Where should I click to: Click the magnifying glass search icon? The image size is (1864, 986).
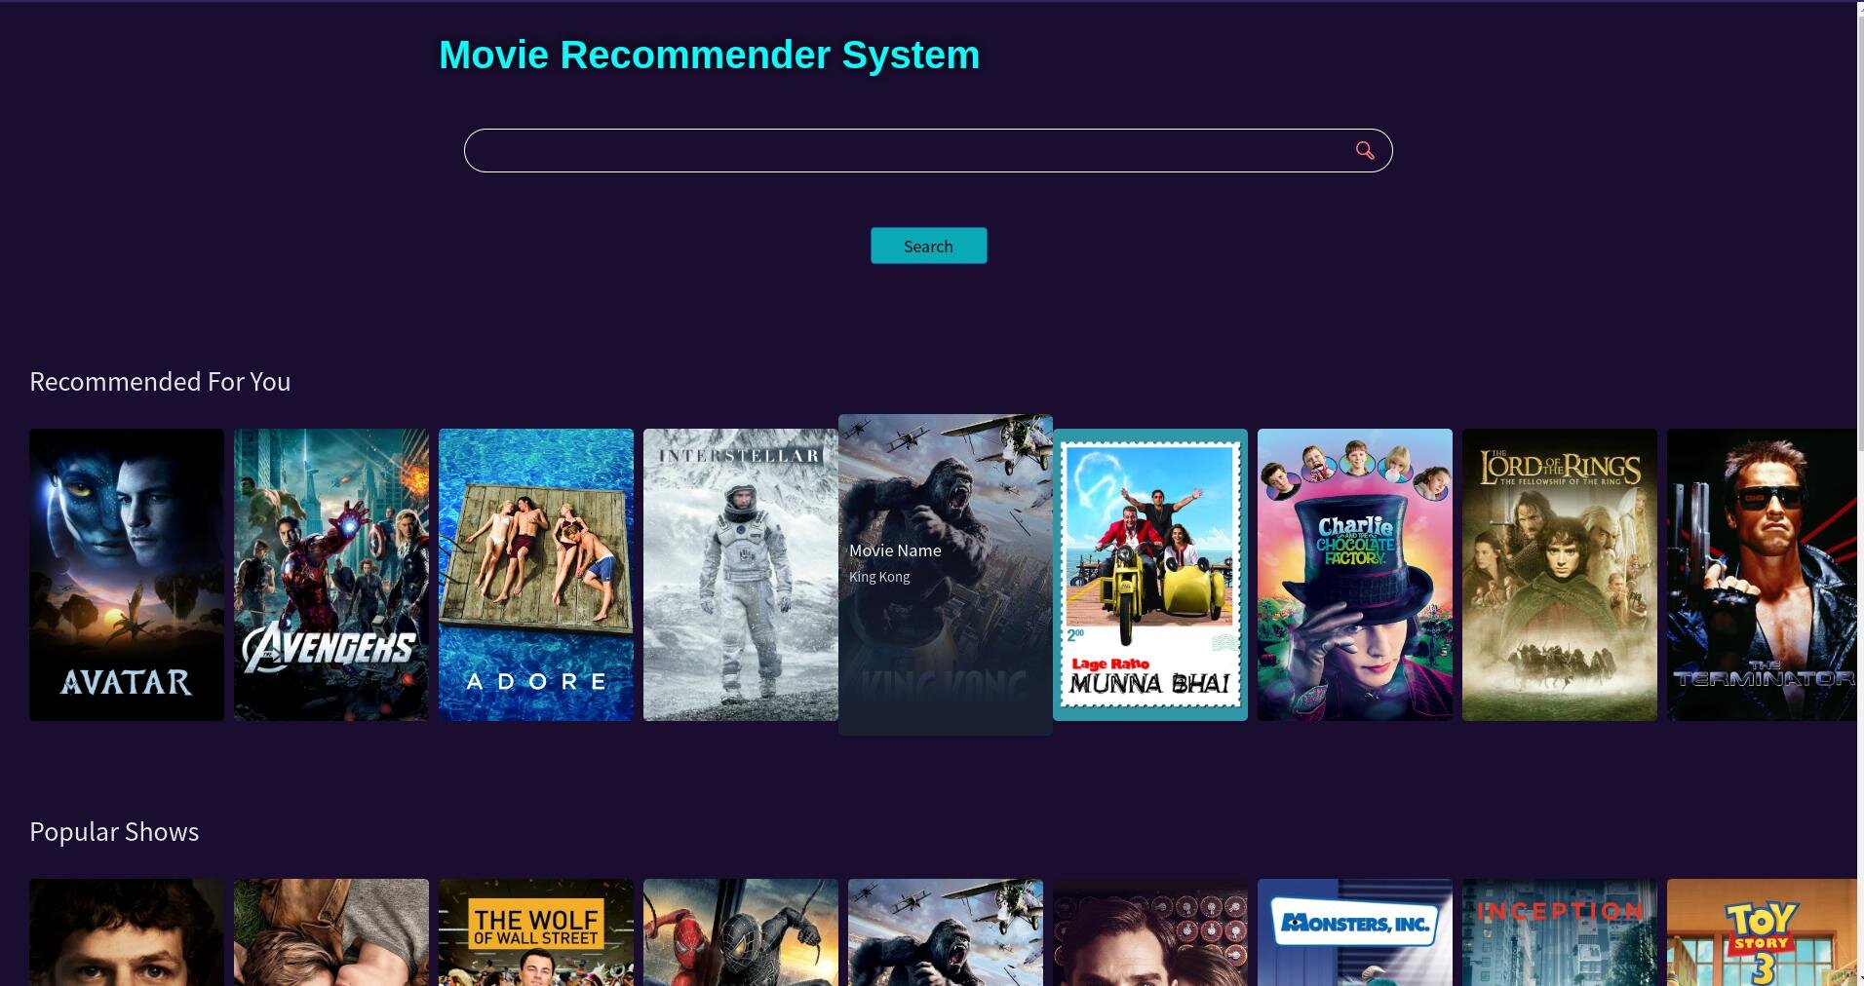pyautogui.click(x=1365, y=151)
